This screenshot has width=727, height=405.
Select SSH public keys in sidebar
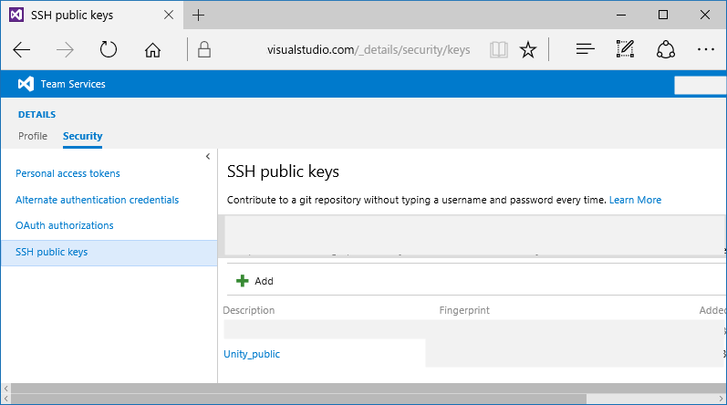pyautogui.click(x=109, y=253)
